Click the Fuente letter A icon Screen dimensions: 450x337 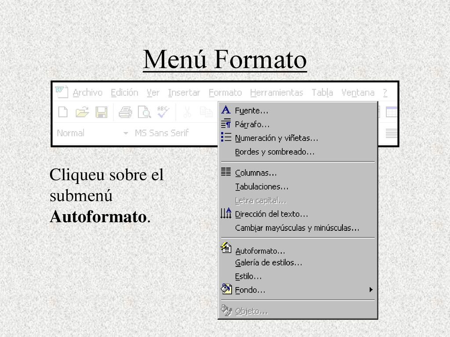point(226,110)
